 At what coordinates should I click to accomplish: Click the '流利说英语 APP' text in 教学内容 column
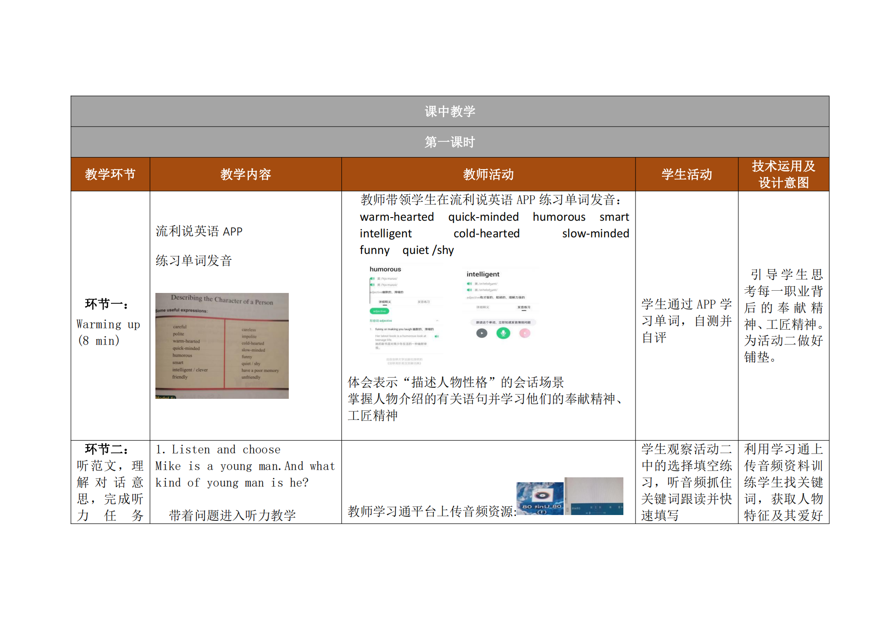tap(199, 231)
